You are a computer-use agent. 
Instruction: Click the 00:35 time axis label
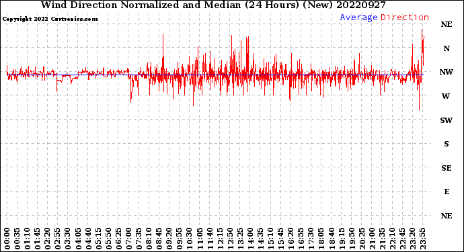[17, 239]
